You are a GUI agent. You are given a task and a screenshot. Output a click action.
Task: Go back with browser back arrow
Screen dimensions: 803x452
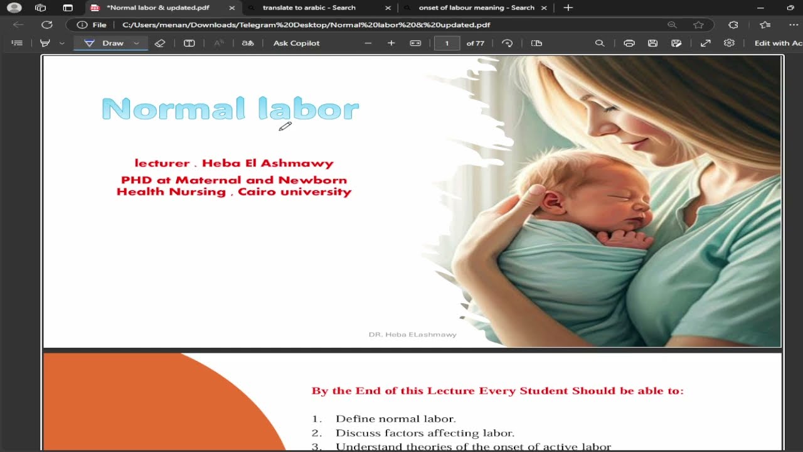point(18,25)
